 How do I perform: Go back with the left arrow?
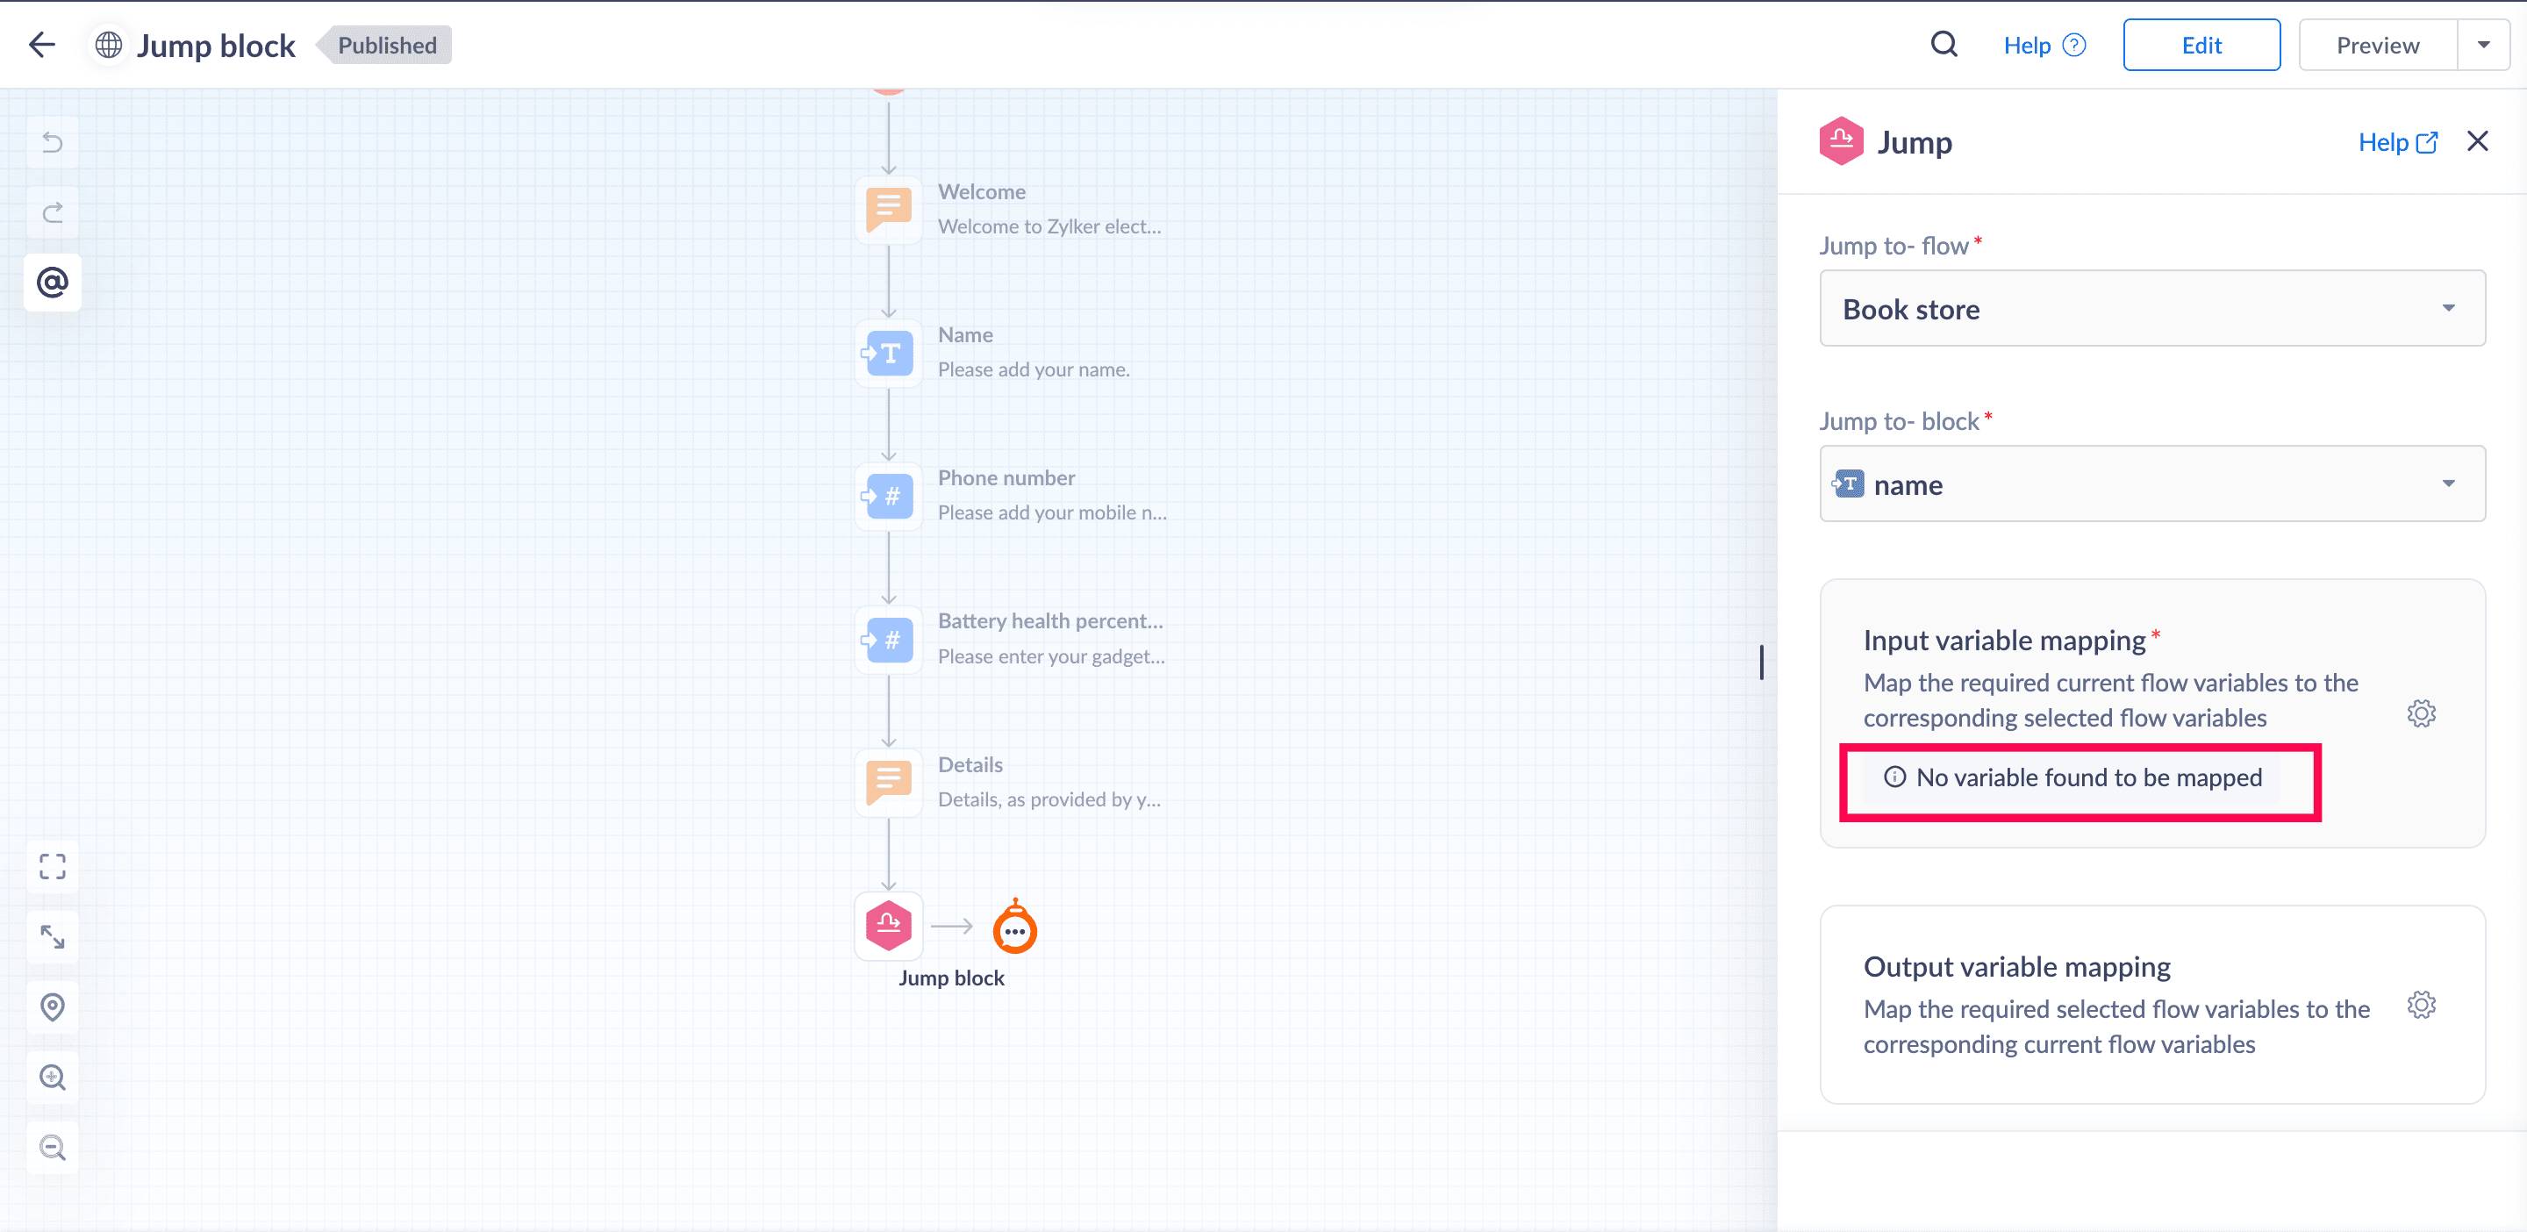coord(42,44)
